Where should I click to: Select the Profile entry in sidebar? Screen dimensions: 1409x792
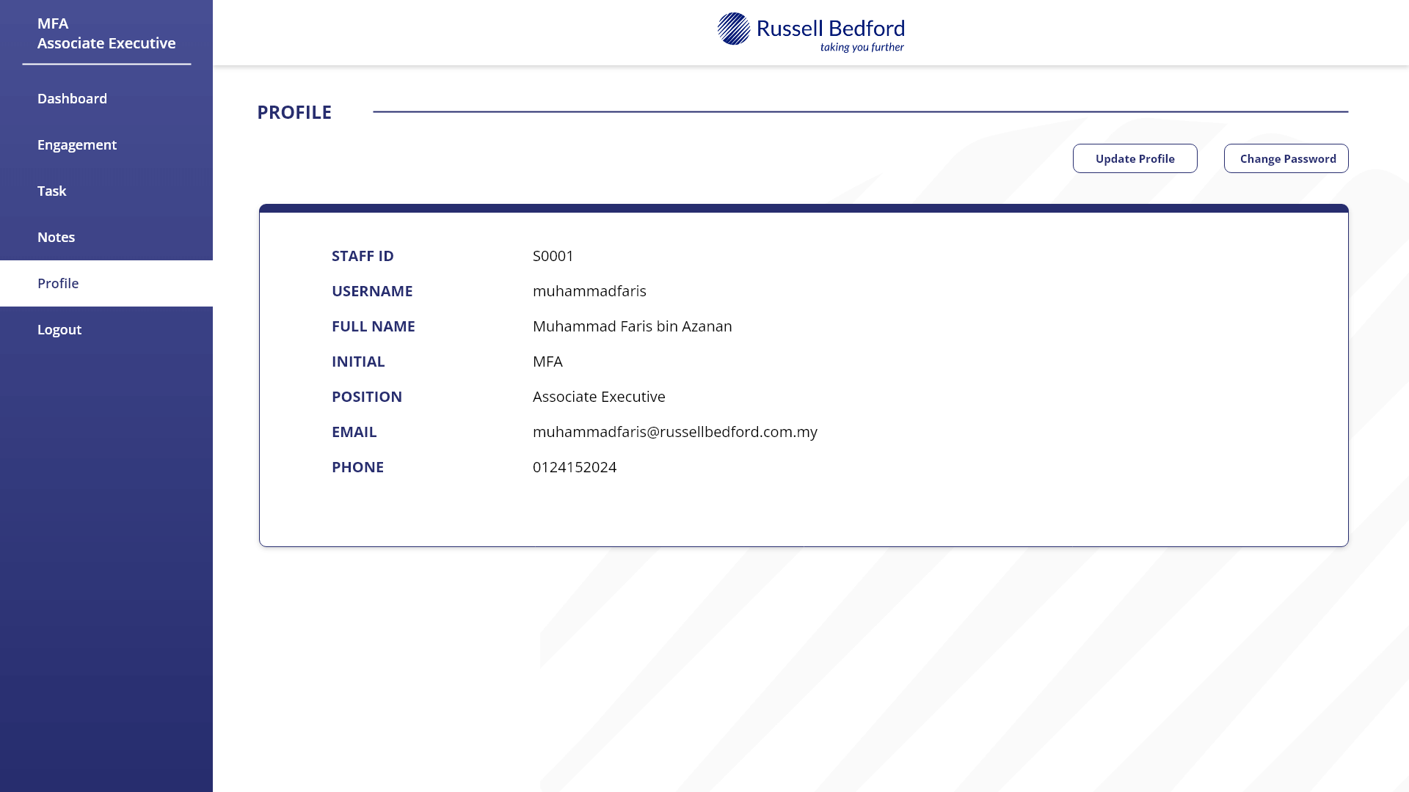[58, 283]
